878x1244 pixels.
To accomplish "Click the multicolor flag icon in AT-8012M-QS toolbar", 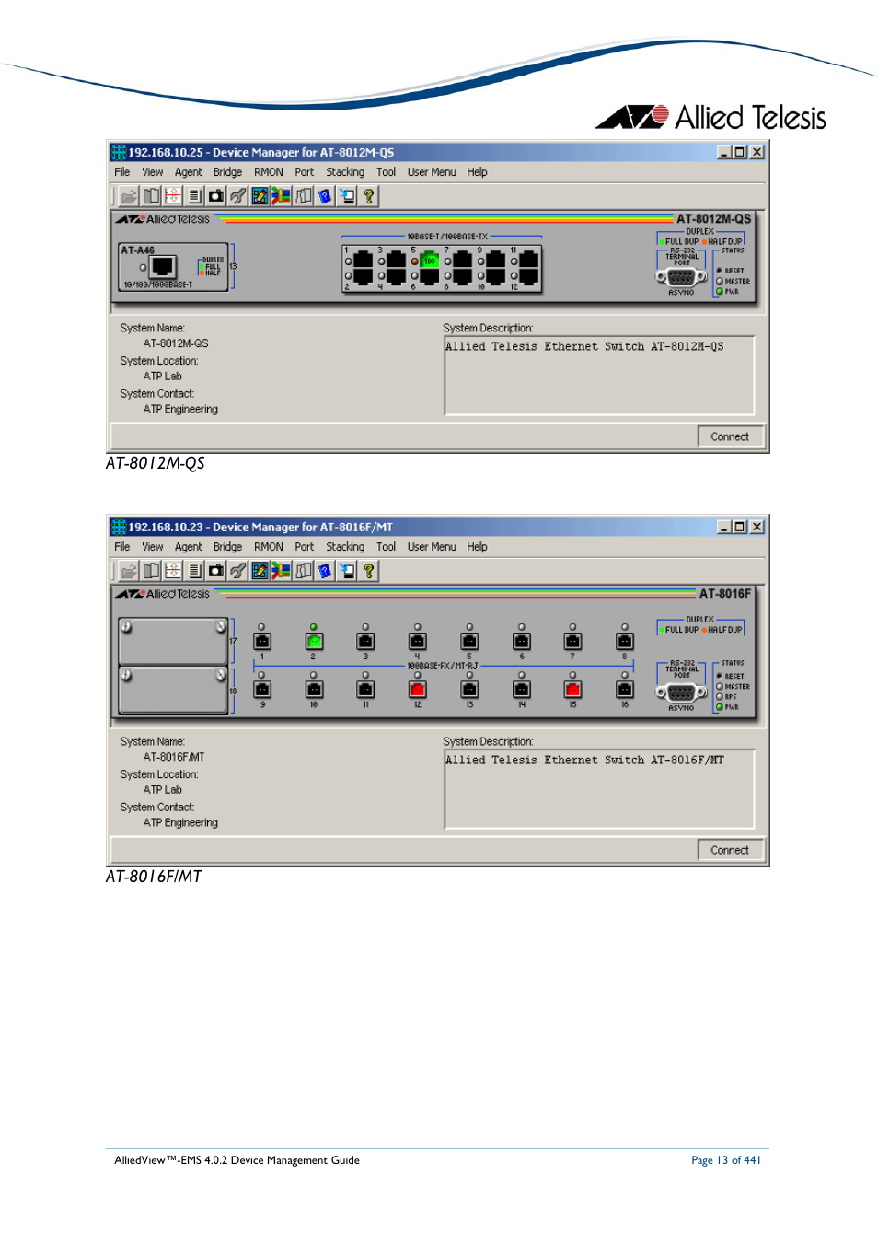I will click(282, 196).
